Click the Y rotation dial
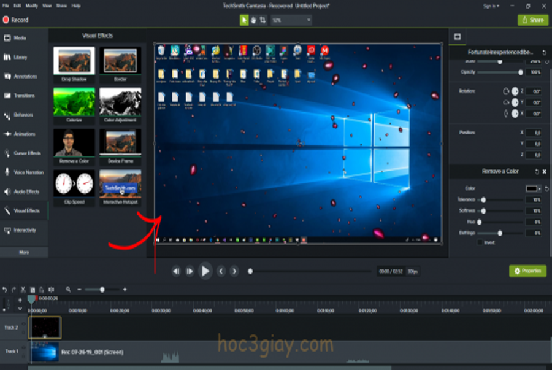The height and width of the screenshot is (370, 552). pyautogui.click(x=515, y=102)
